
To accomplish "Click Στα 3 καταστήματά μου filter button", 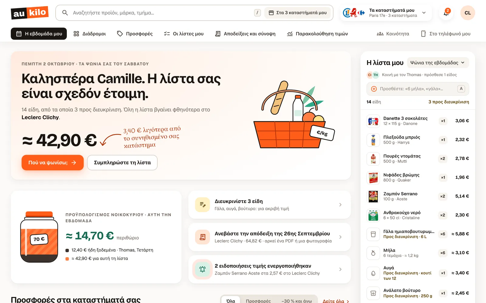I will 298,13.
